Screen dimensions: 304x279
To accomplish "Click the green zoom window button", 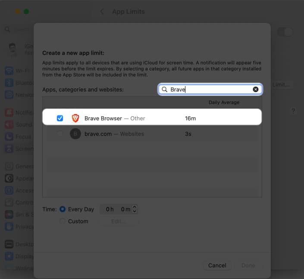I will (x=26, y=12).
